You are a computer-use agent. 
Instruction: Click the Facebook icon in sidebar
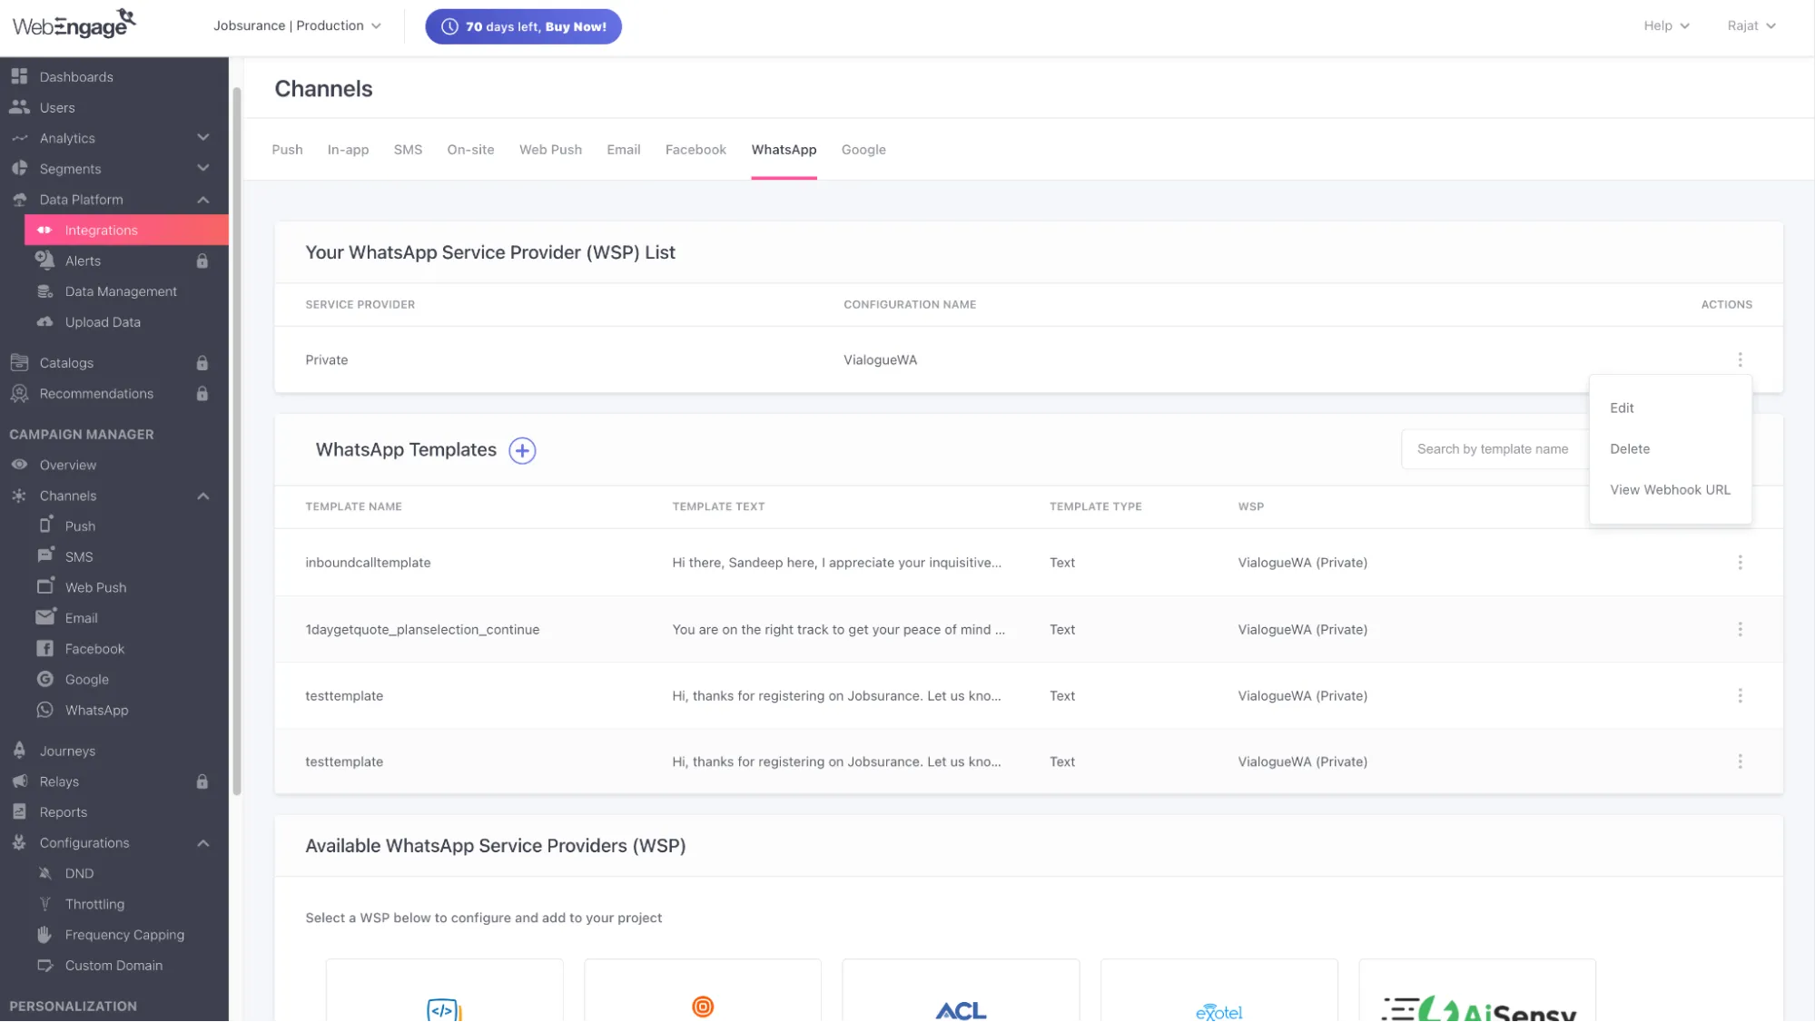click(44, 649)
